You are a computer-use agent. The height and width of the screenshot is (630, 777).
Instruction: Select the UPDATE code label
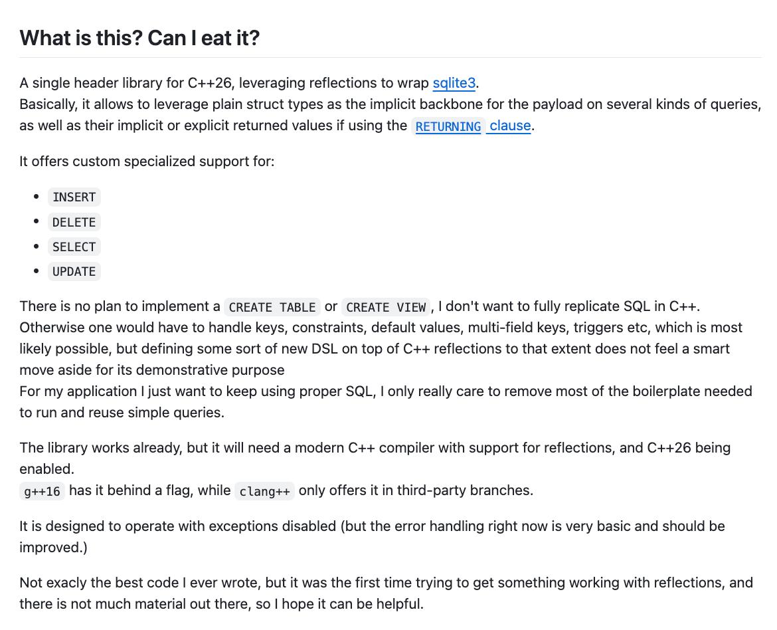point(74,271)
